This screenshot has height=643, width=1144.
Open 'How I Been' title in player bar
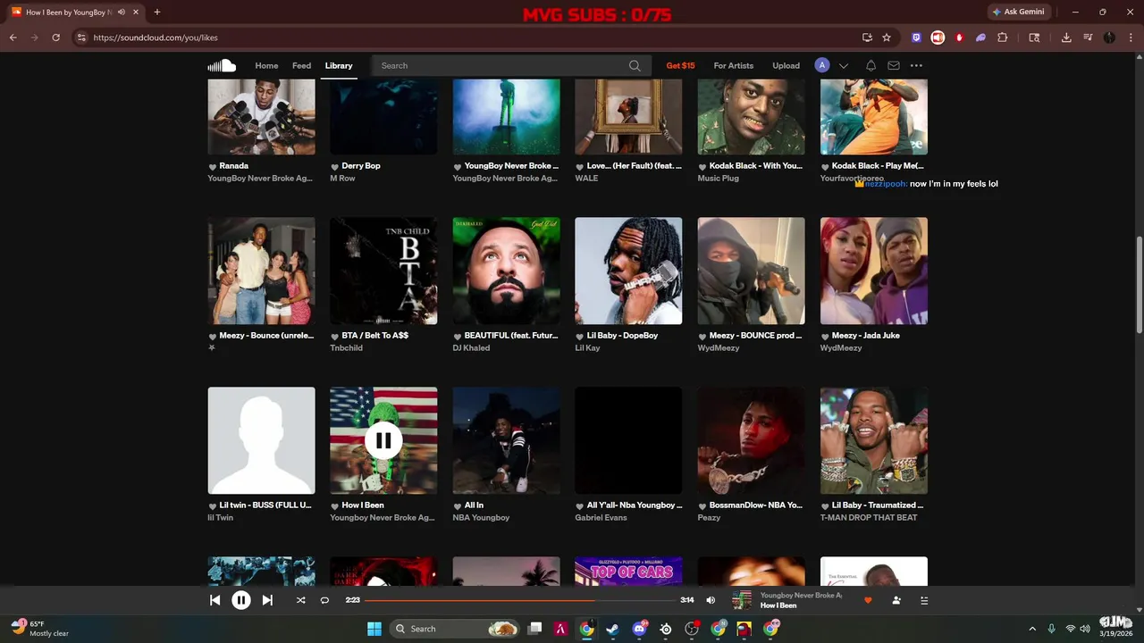click(778, 605)
